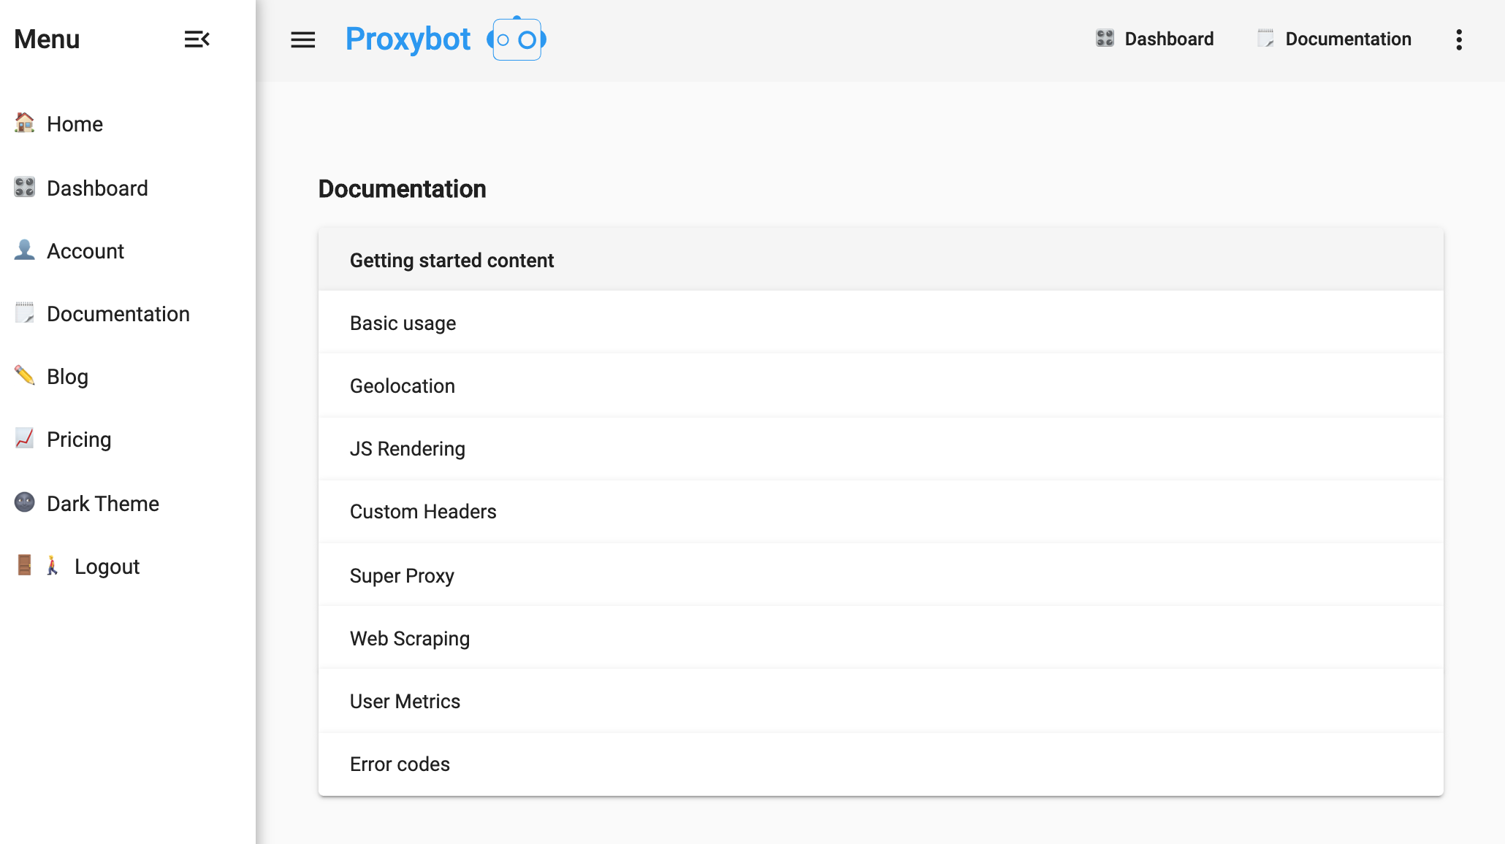Click the Proxybot robot logo icon
Screen dimensions: 1505x844
[x=517, y=39]
